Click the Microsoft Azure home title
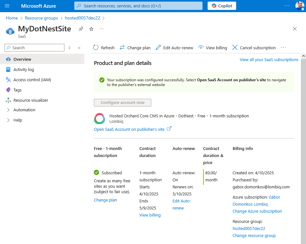This screenshot has height=244, width=306. point(38,6)
